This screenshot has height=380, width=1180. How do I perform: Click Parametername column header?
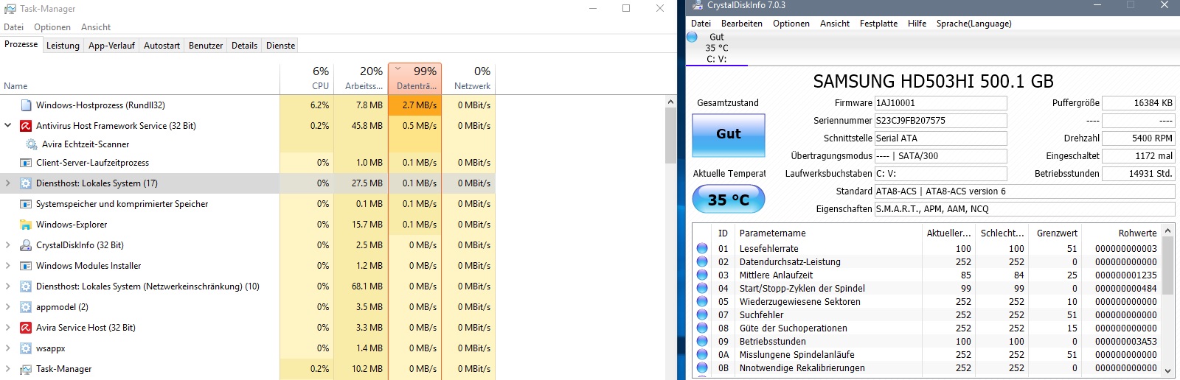pos(828,233)
